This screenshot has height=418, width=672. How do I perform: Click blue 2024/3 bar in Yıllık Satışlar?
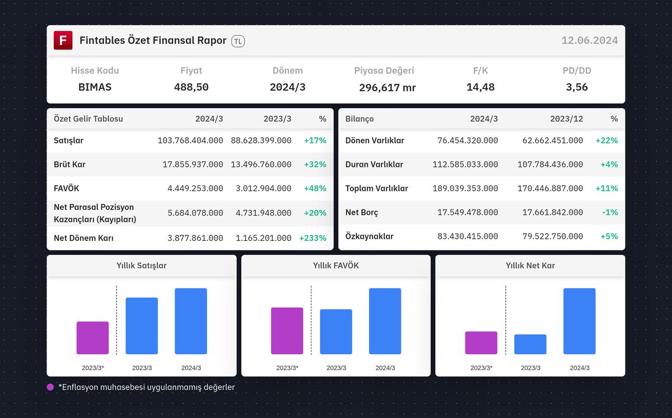pyautogui.click(x=191, y=321)
